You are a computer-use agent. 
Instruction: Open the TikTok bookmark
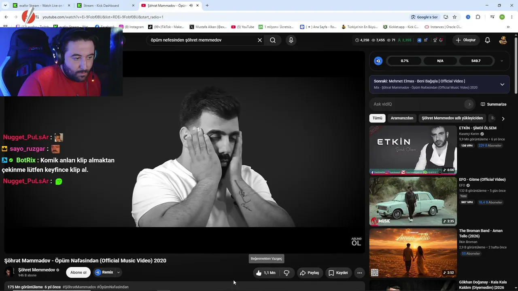pos(166,27)
